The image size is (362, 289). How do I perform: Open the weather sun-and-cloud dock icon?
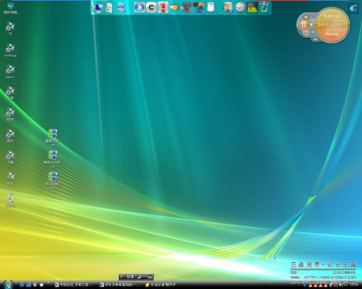(x=175, y=8)
